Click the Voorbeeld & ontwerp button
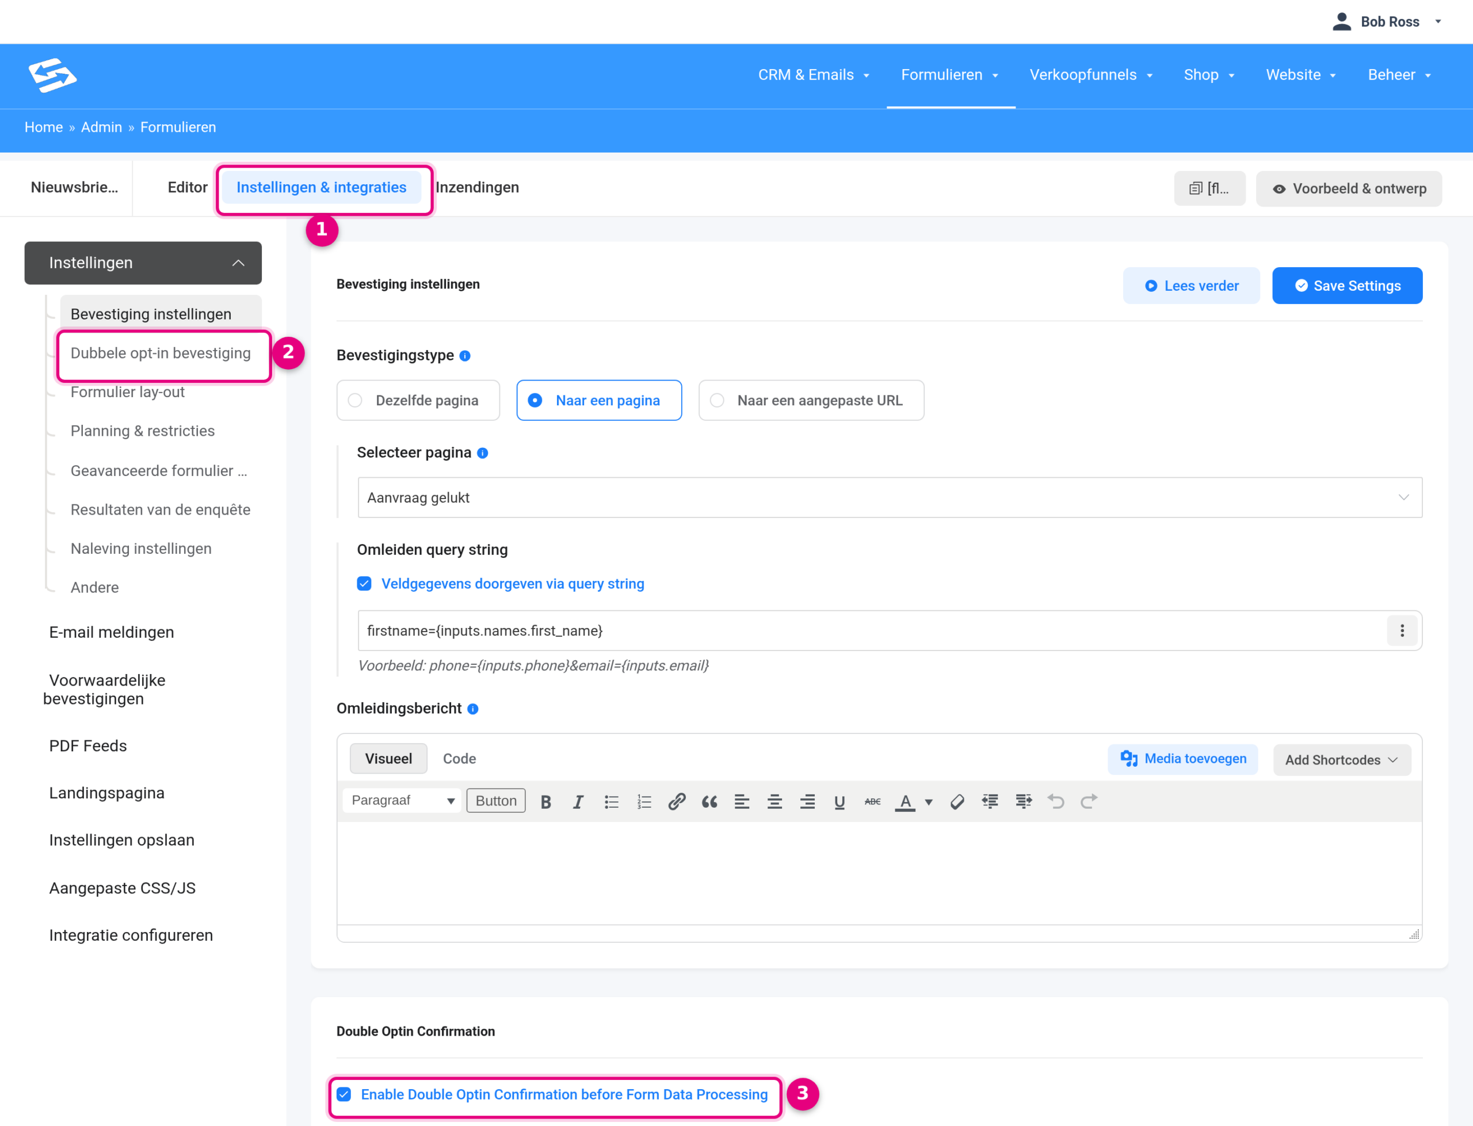This screenshot has width=1473, height=1126. coord(1348,188)
